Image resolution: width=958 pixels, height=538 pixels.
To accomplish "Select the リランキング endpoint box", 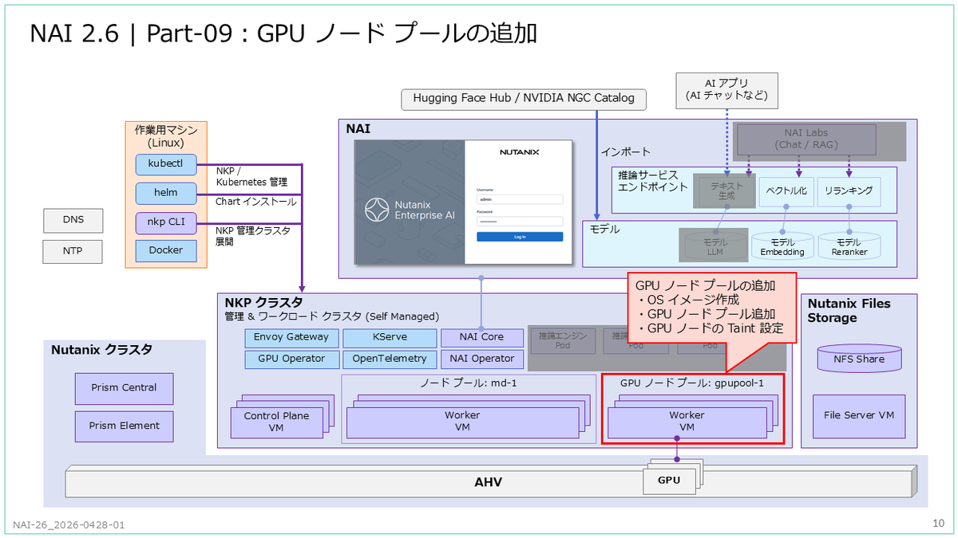I will pos(849,191).
